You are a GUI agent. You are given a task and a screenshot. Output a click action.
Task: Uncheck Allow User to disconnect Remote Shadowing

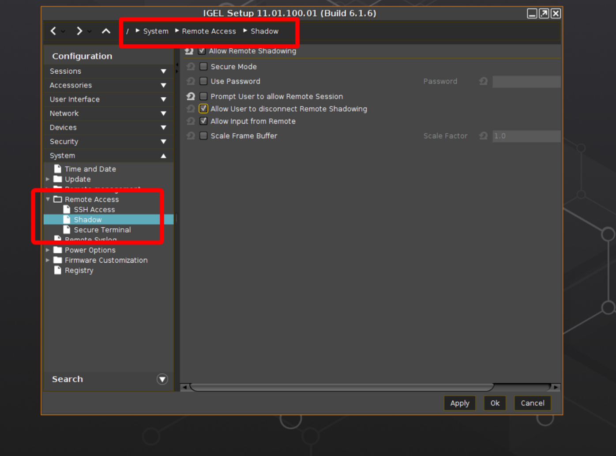click(203, 108)
